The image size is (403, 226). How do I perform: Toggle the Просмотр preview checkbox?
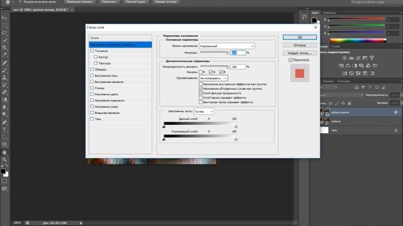click(290, 60)
